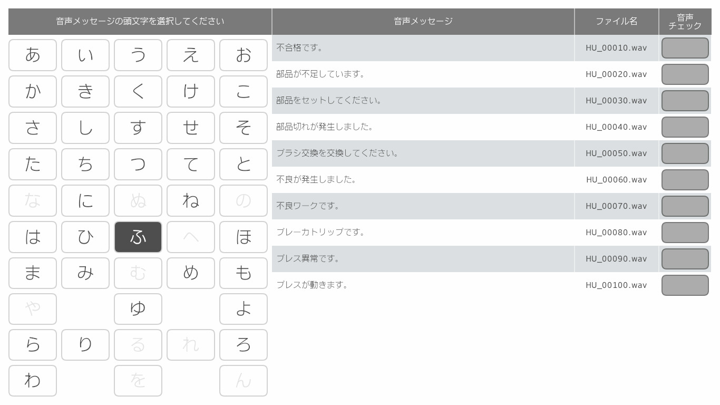The height and width of the screenshot is (405, 720).
Task: Select the う kana key
Action: (138, 55)
